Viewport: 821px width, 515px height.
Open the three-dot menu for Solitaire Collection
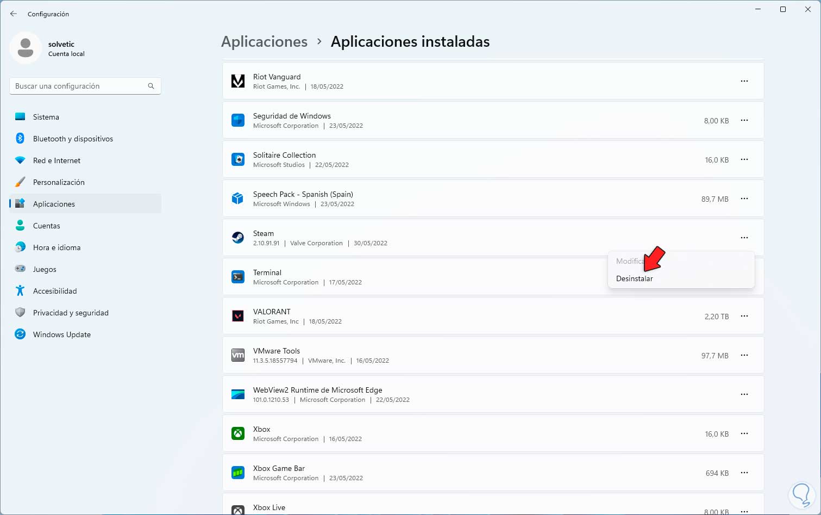click(x=744, y=159)
